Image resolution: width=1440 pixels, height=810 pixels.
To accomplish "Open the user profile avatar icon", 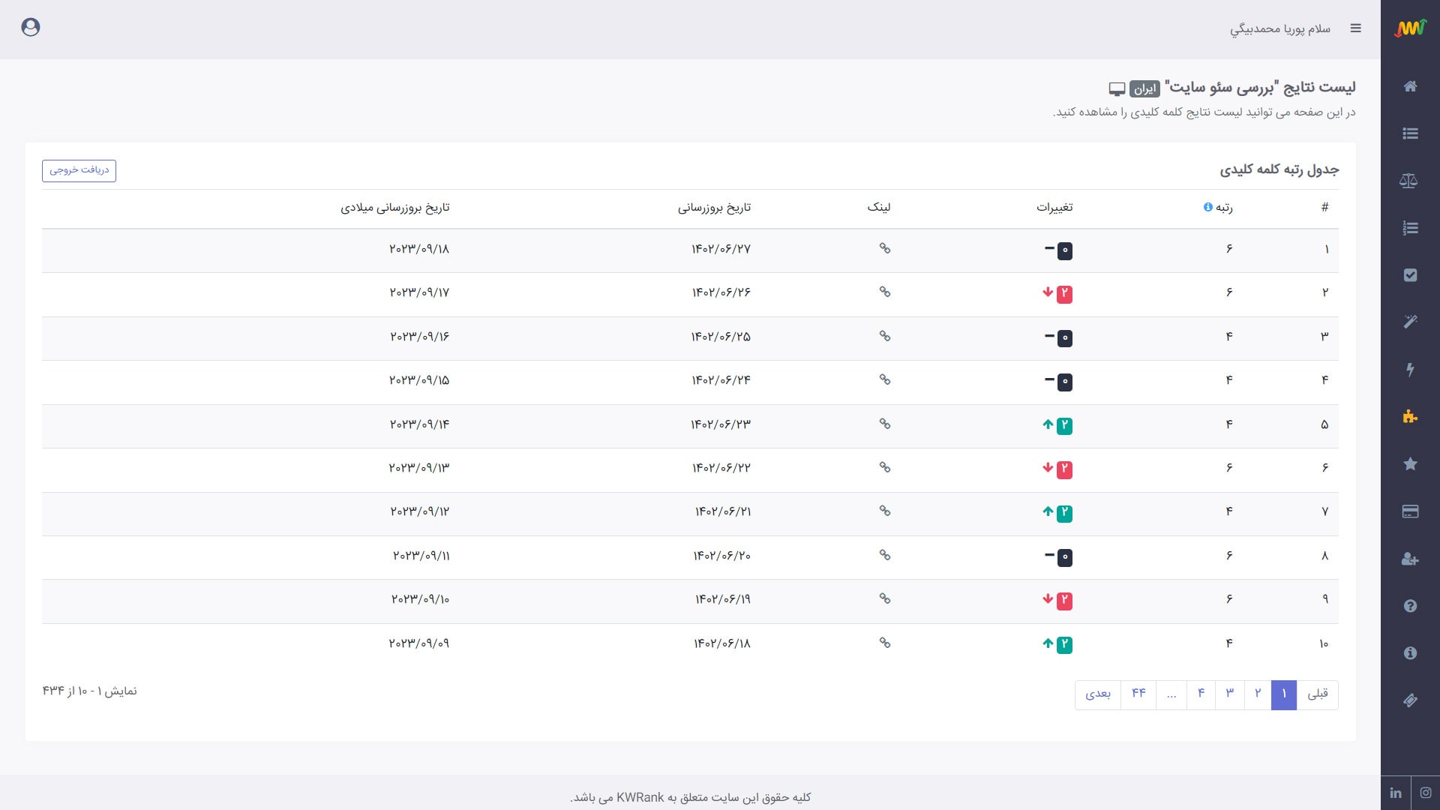I will click(x=31, y=28).
